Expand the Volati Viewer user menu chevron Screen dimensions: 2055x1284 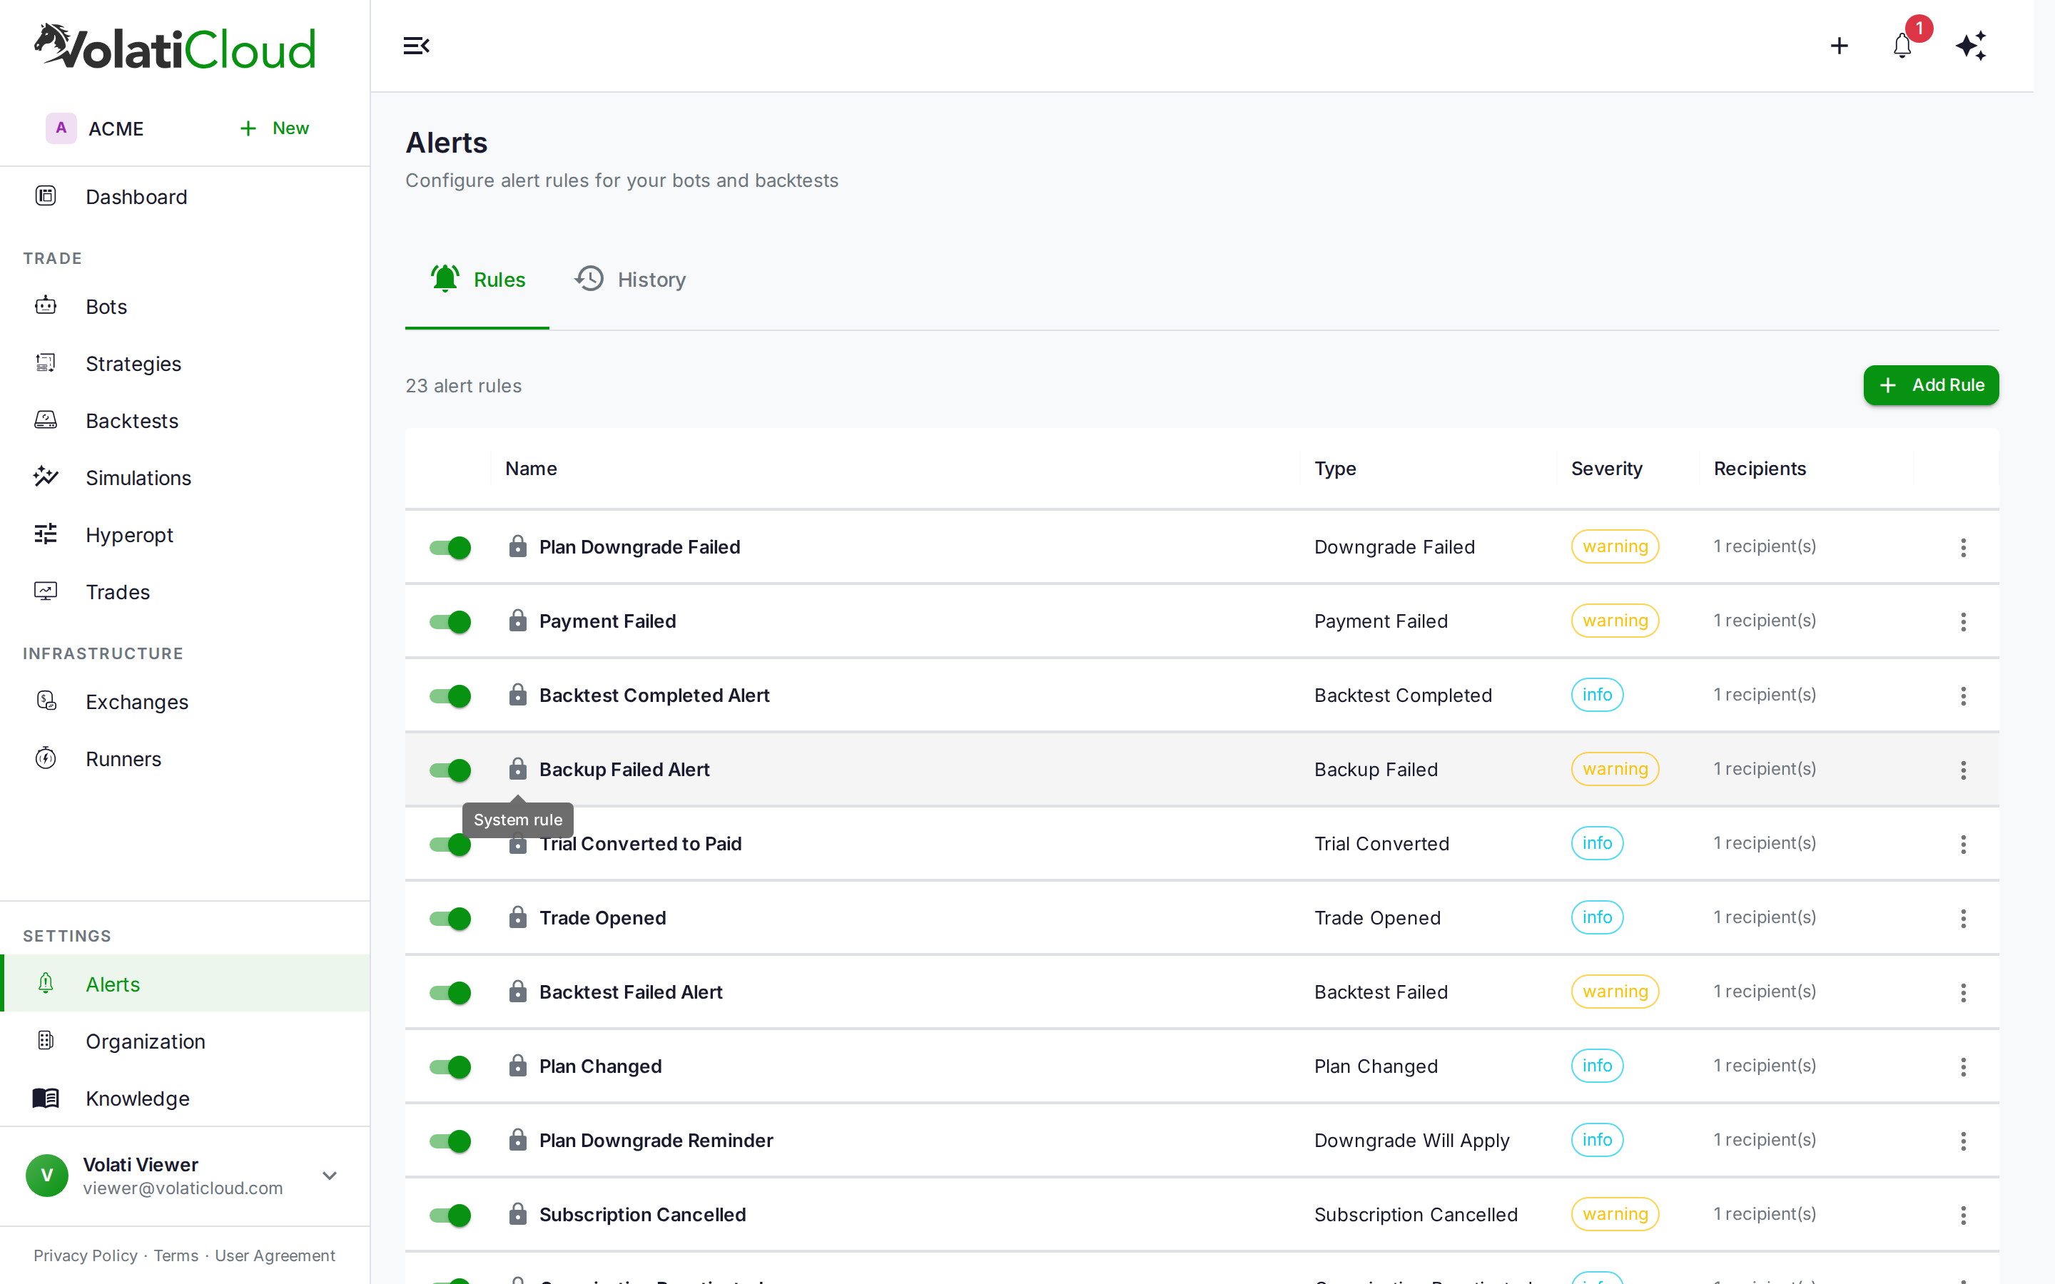pos(330,1176)
